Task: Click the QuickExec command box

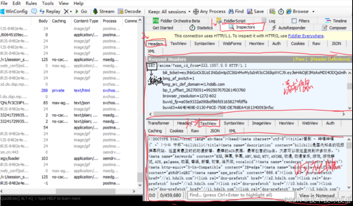Action: coord(71,199)
